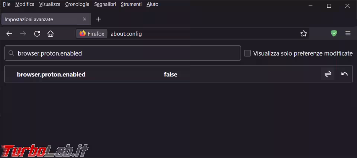Open the Visualizza menu
This screenshot has height=158, width=357.
tap(50, 4)
